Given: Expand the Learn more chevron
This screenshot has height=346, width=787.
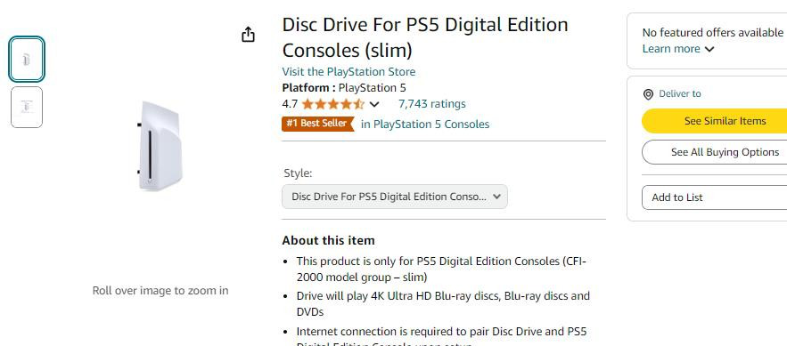Looking at the screenshot, I should coord(709,49).
